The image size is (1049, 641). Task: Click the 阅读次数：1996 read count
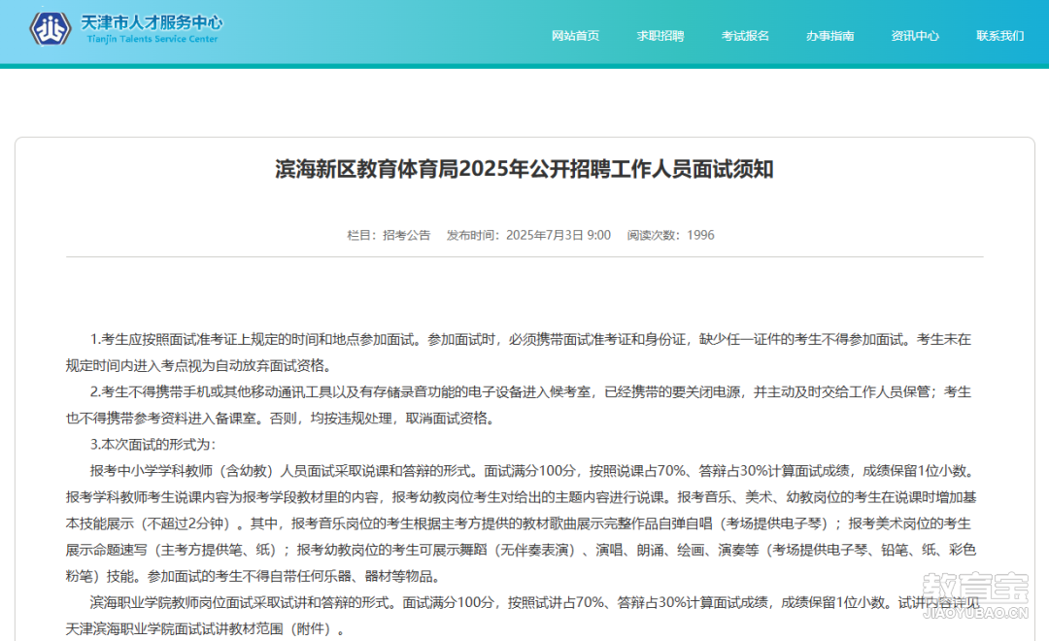point(670,236)
